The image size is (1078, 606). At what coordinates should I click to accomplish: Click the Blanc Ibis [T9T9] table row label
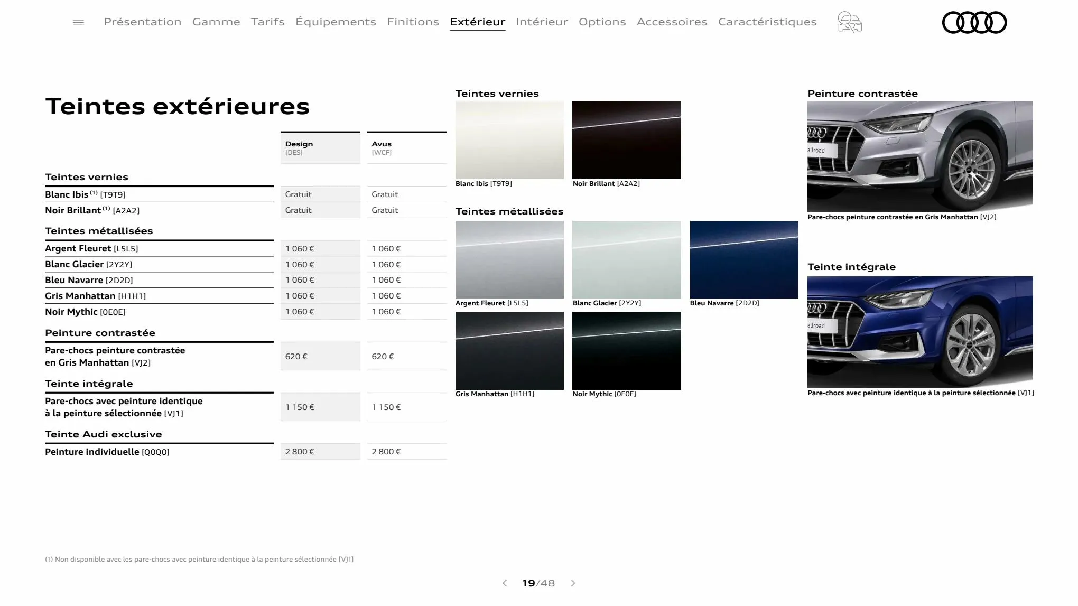(85, 194)
